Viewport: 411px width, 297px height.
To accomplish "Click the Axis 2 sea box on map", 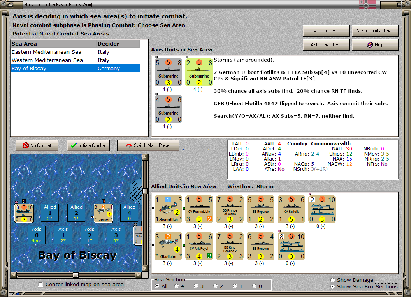I will [x=90, y=235].
